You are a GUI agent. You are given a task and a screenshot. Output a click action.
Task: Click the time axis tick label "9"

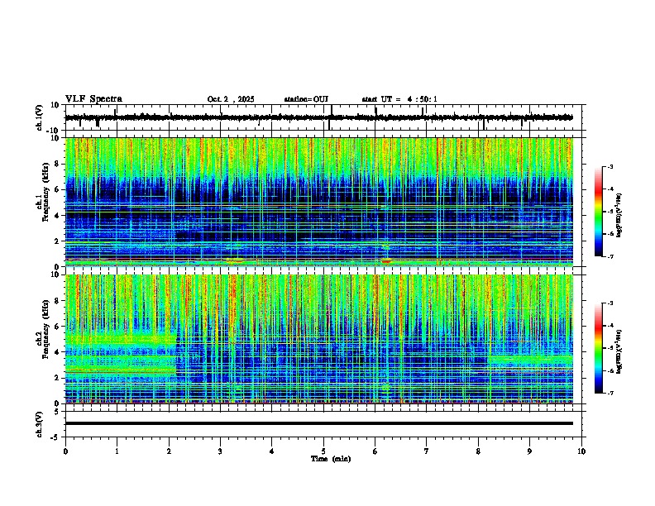529,451
